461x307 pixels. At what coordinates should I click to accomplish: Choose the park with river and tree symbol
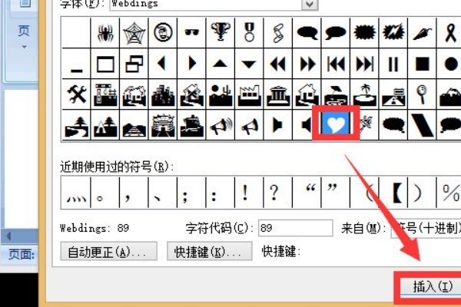coord(76,125)
